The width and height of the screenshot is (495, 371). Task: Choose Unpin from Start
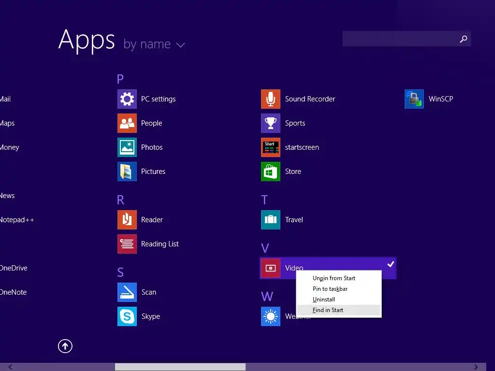point(339,278)
